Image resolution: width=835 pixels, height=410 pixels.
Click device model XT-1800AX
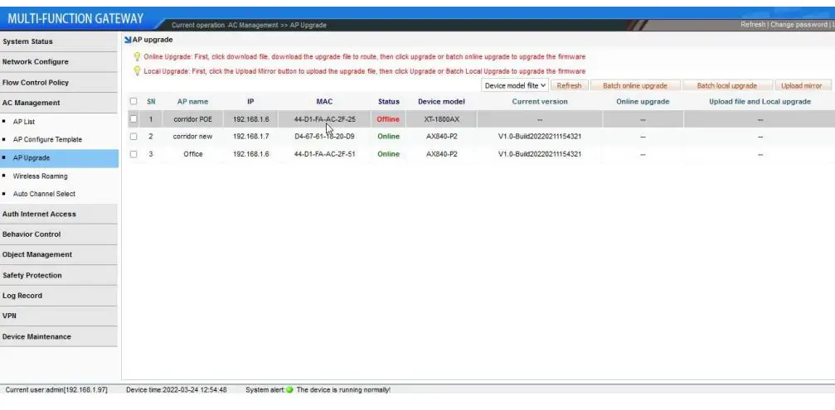[x=441, y=119]
